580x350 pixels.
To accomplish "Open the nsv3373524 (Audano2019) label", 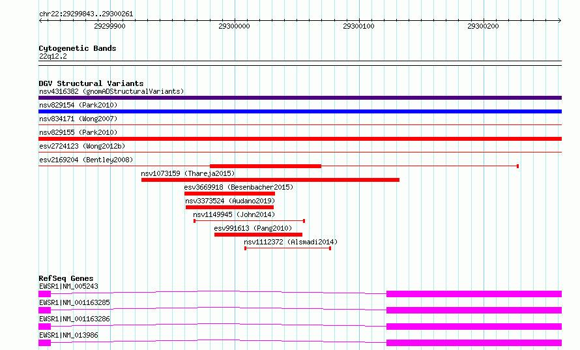I will coord(230,201).
